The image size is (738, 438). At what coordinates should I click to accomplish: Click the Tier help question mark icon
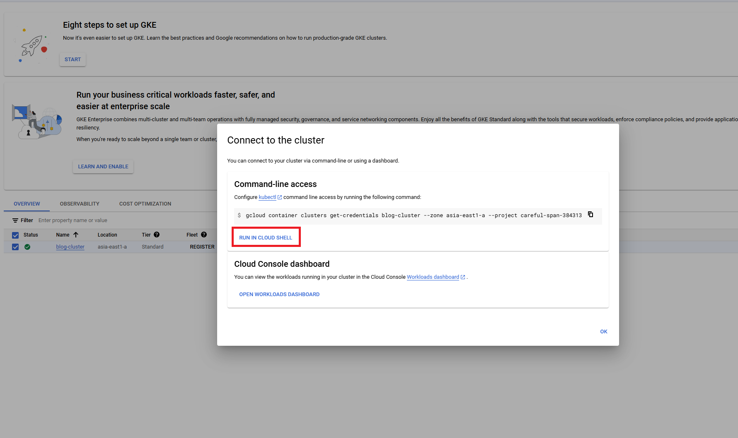click(x=156, y=235)
